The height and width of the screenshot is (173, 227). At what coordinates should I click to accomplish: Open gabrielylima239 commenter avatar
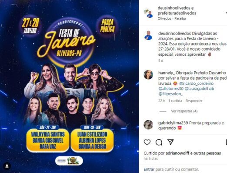coord(148,125)
